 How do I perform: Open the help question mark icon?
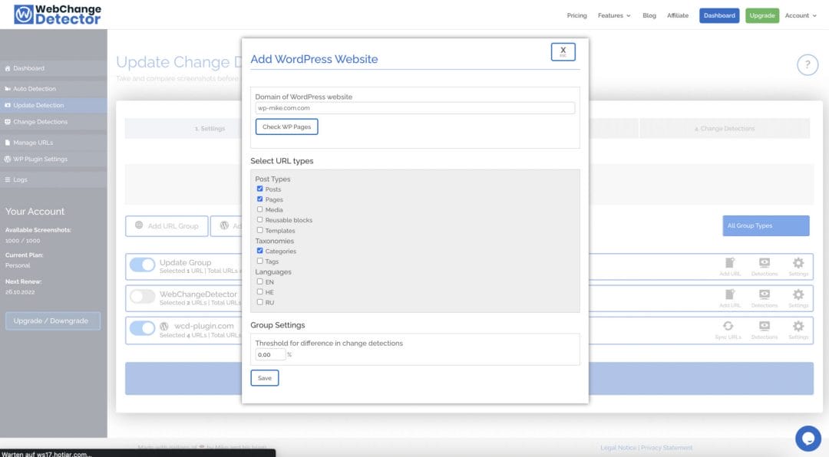pyautogui.click(x=808, y=65)
